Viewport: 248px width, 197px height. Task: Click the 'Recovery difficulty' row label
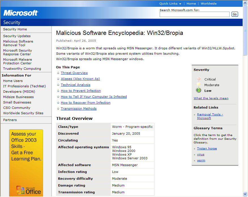point(75,179)
